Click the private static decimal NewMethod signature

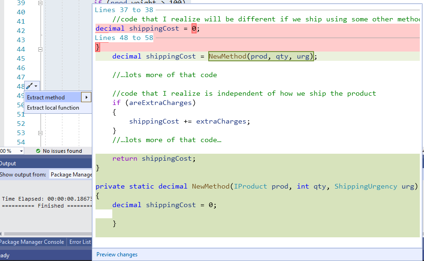click(257, 186)
